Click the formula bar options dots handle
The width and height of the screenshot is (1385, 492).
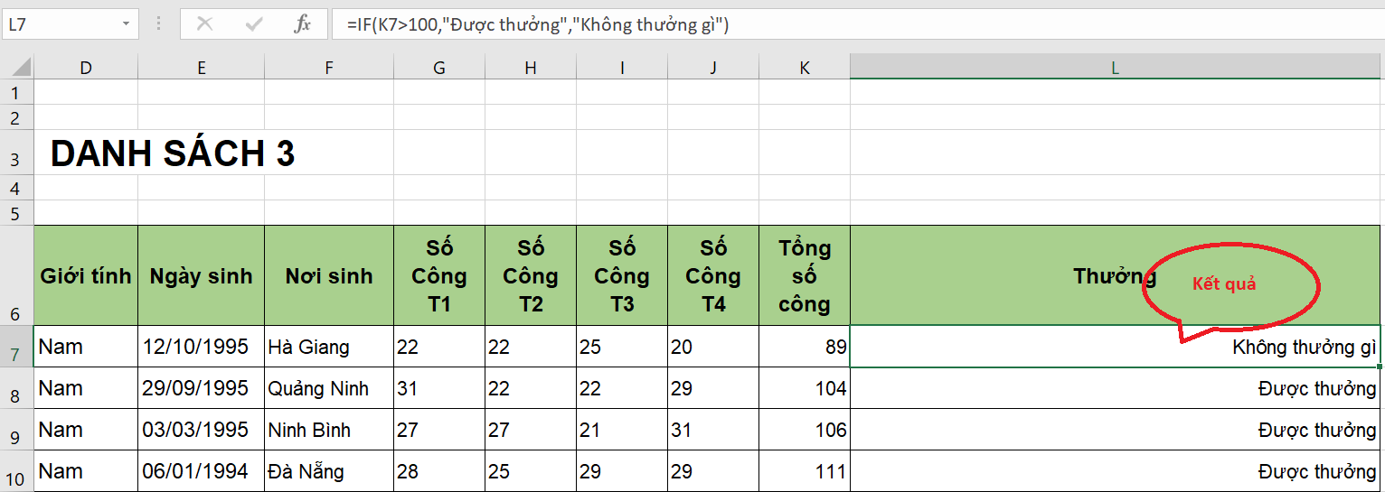pyautogui.click(x=159, y=24)
